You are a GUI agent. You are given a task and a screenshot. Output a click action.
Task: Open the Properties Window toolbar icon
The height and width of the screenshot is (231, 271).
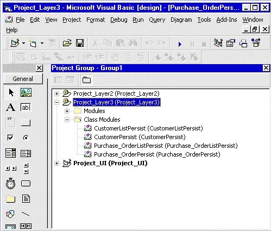coord(231,43)
